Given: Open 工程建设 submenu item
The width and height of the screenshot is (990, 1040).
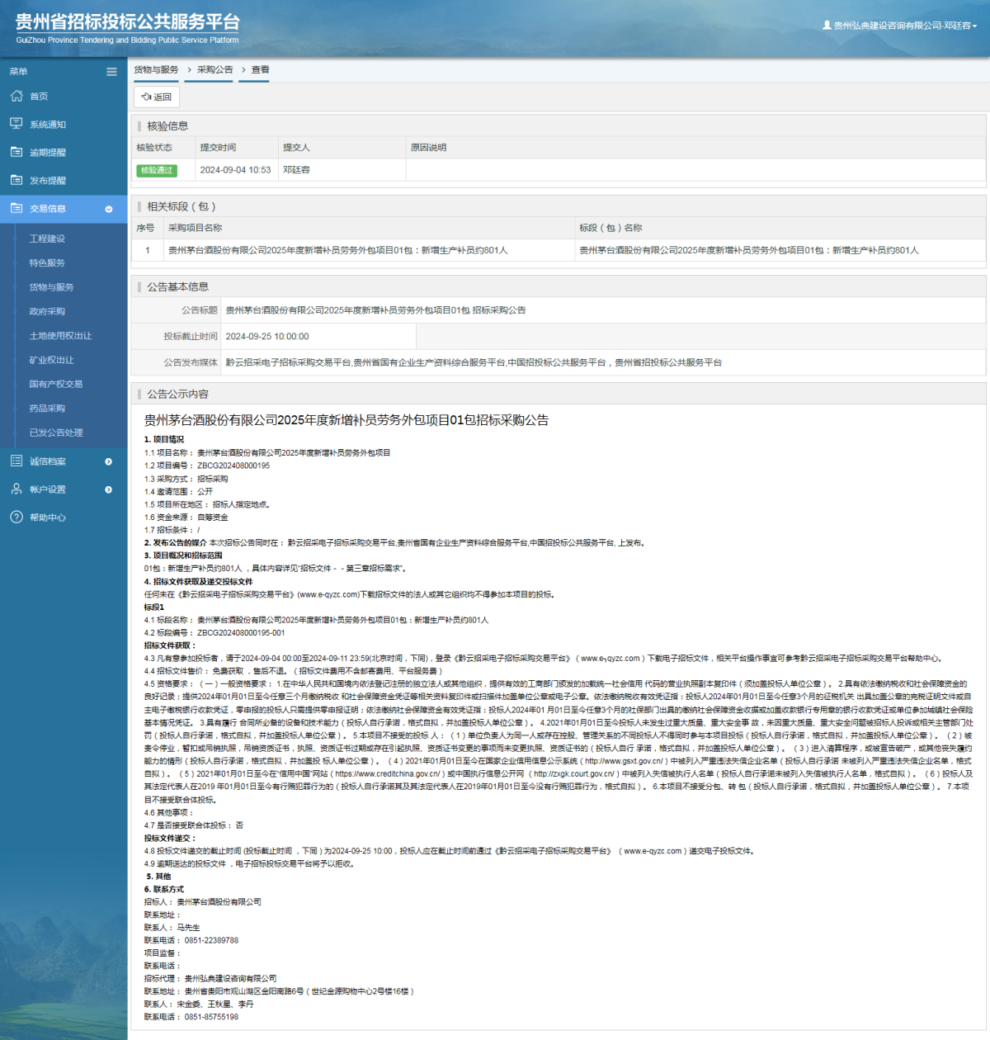Looking at the screenshot, I should [47, 239].
